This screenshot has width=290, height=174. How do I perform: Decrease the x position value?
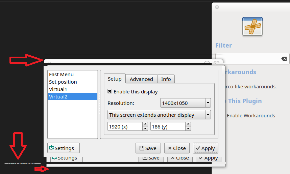click(x=145, y=128)
